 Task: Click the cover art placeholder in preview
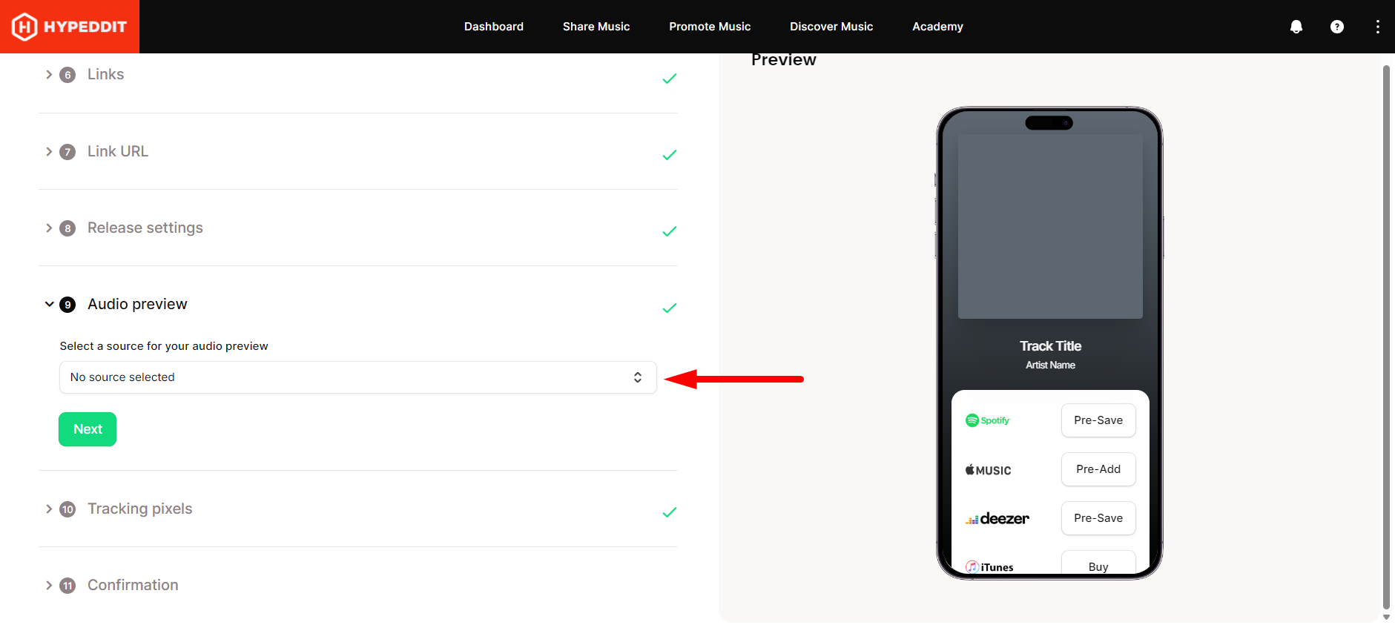[x=1049, y=226]
